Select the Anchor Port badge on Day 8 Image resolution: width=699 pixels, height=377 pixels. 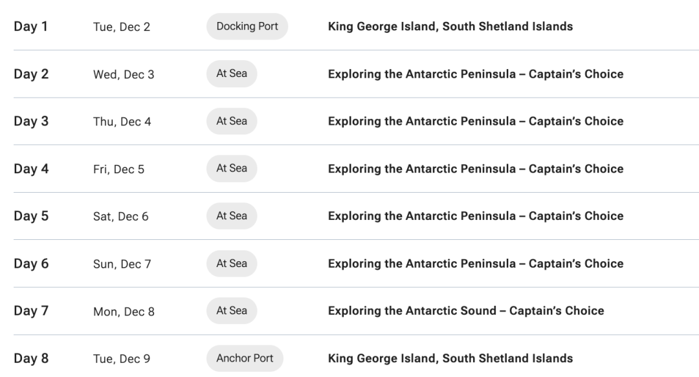(x=245, y=358)
